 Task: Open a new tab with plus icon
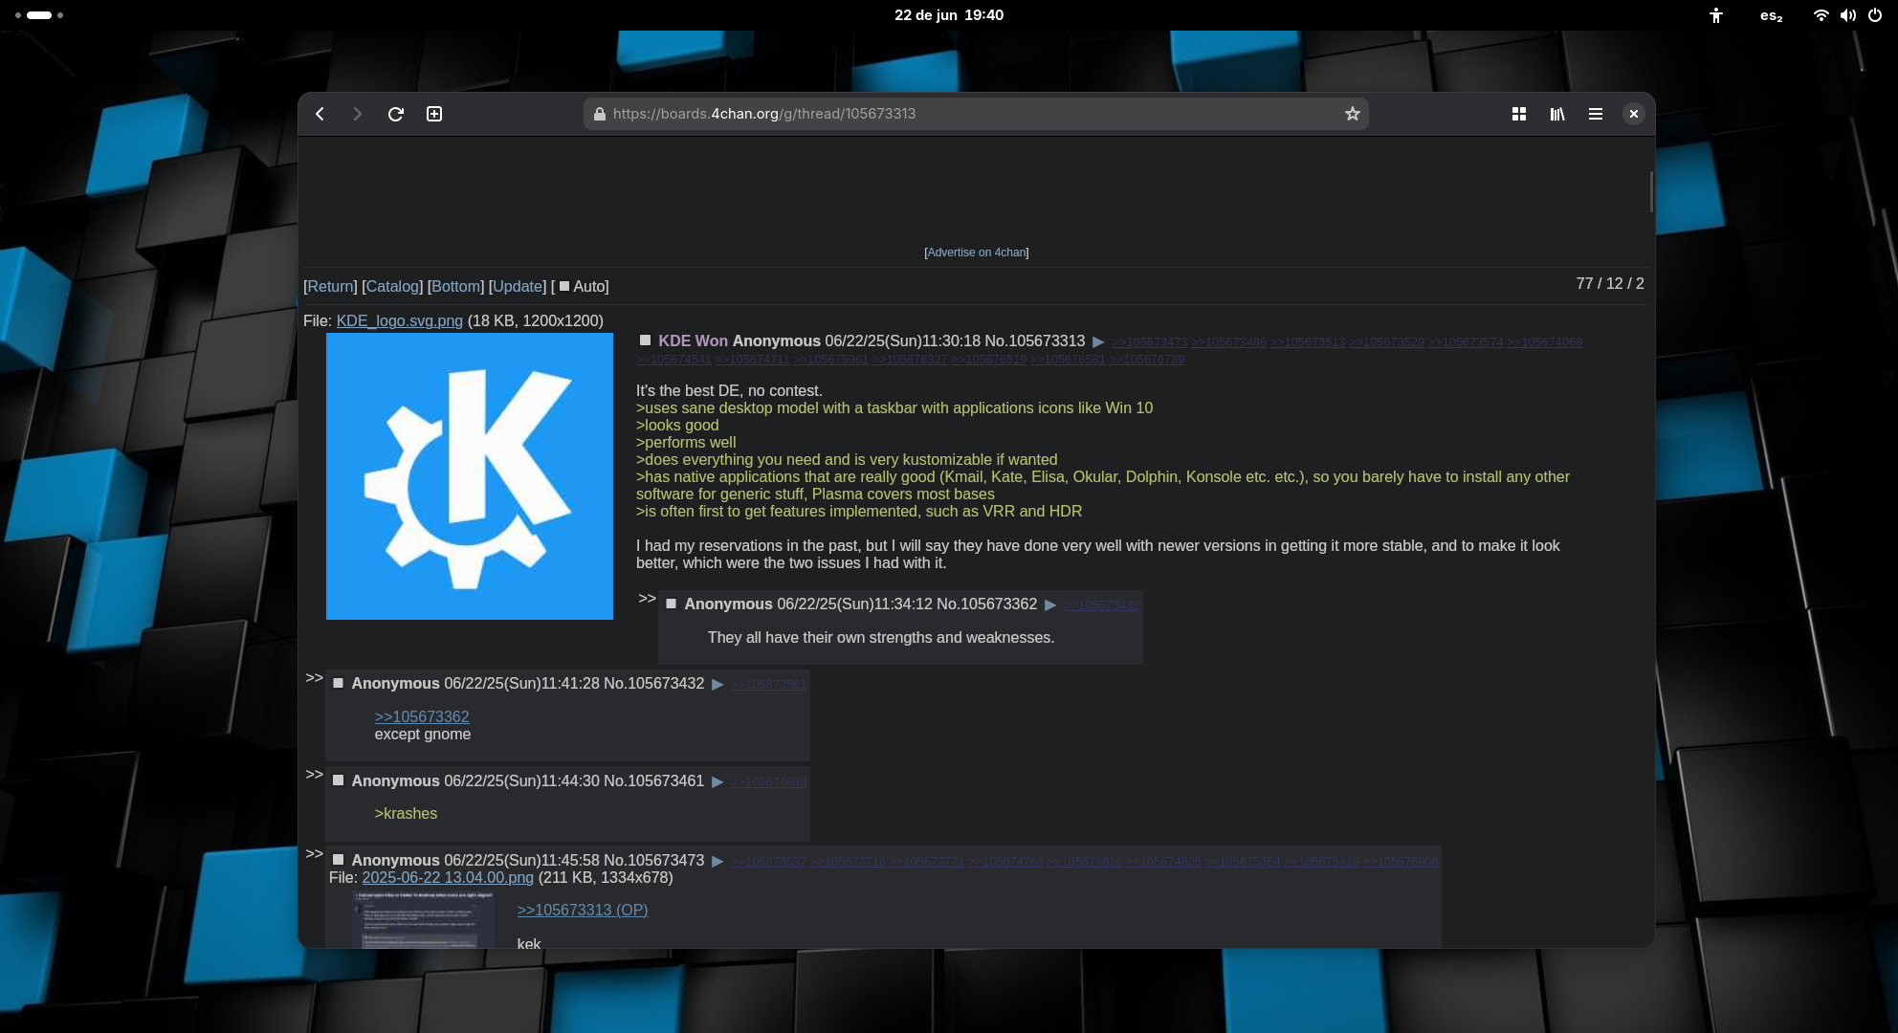click(434, 114)
